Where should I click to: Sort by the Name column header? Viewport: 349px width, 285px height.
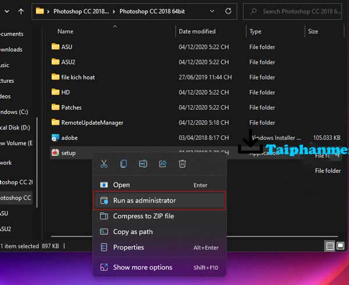point(65,31)
